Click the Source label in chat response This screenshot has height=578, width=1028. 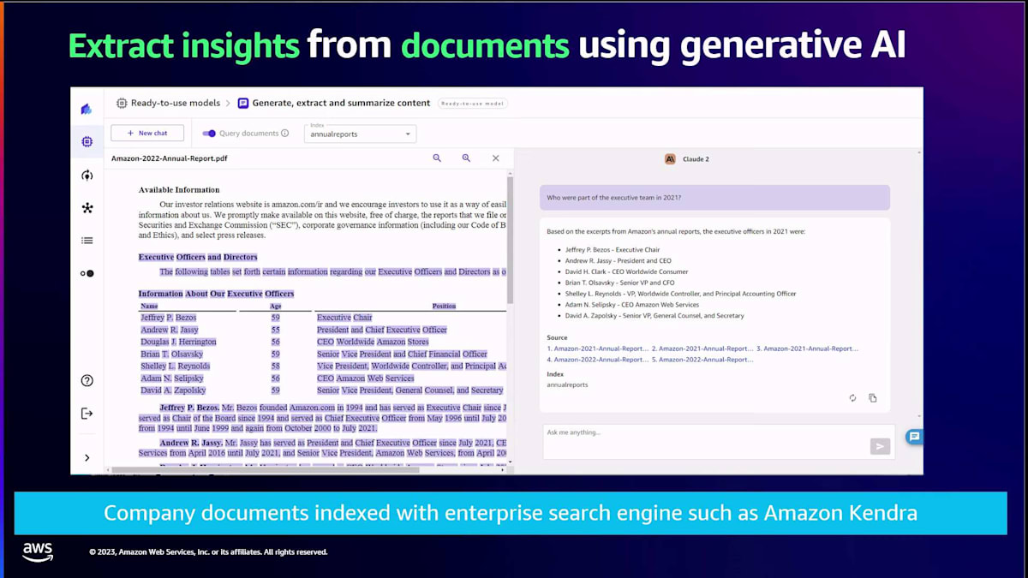[x=557, y=338]
